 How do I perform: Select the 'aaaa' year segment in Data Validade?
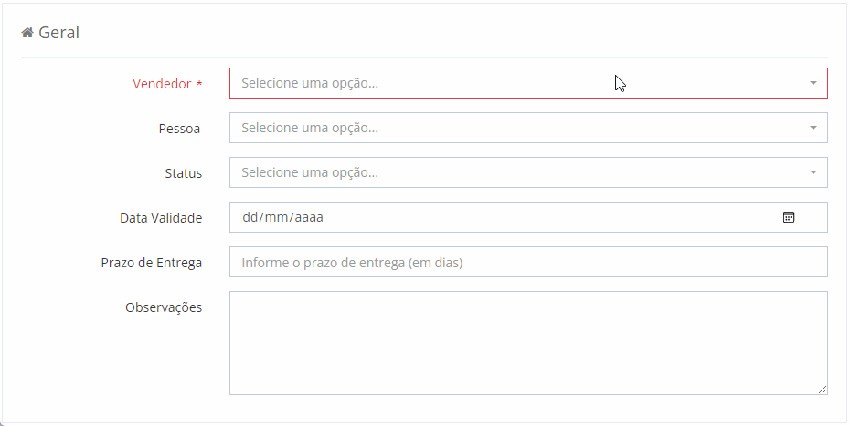pos(307,218)
